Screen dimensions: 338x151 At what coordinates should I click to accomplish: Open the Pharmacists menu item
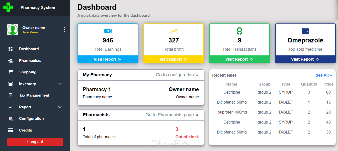coord(30,61)
